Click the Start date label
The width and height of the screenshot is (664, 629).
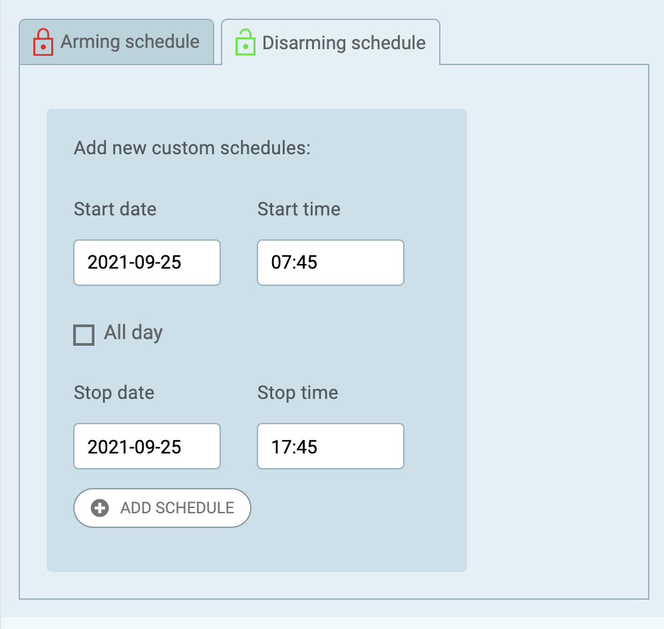point(115,209)
